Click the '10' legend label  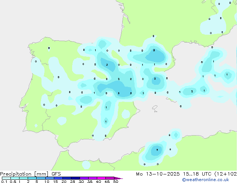47,182
